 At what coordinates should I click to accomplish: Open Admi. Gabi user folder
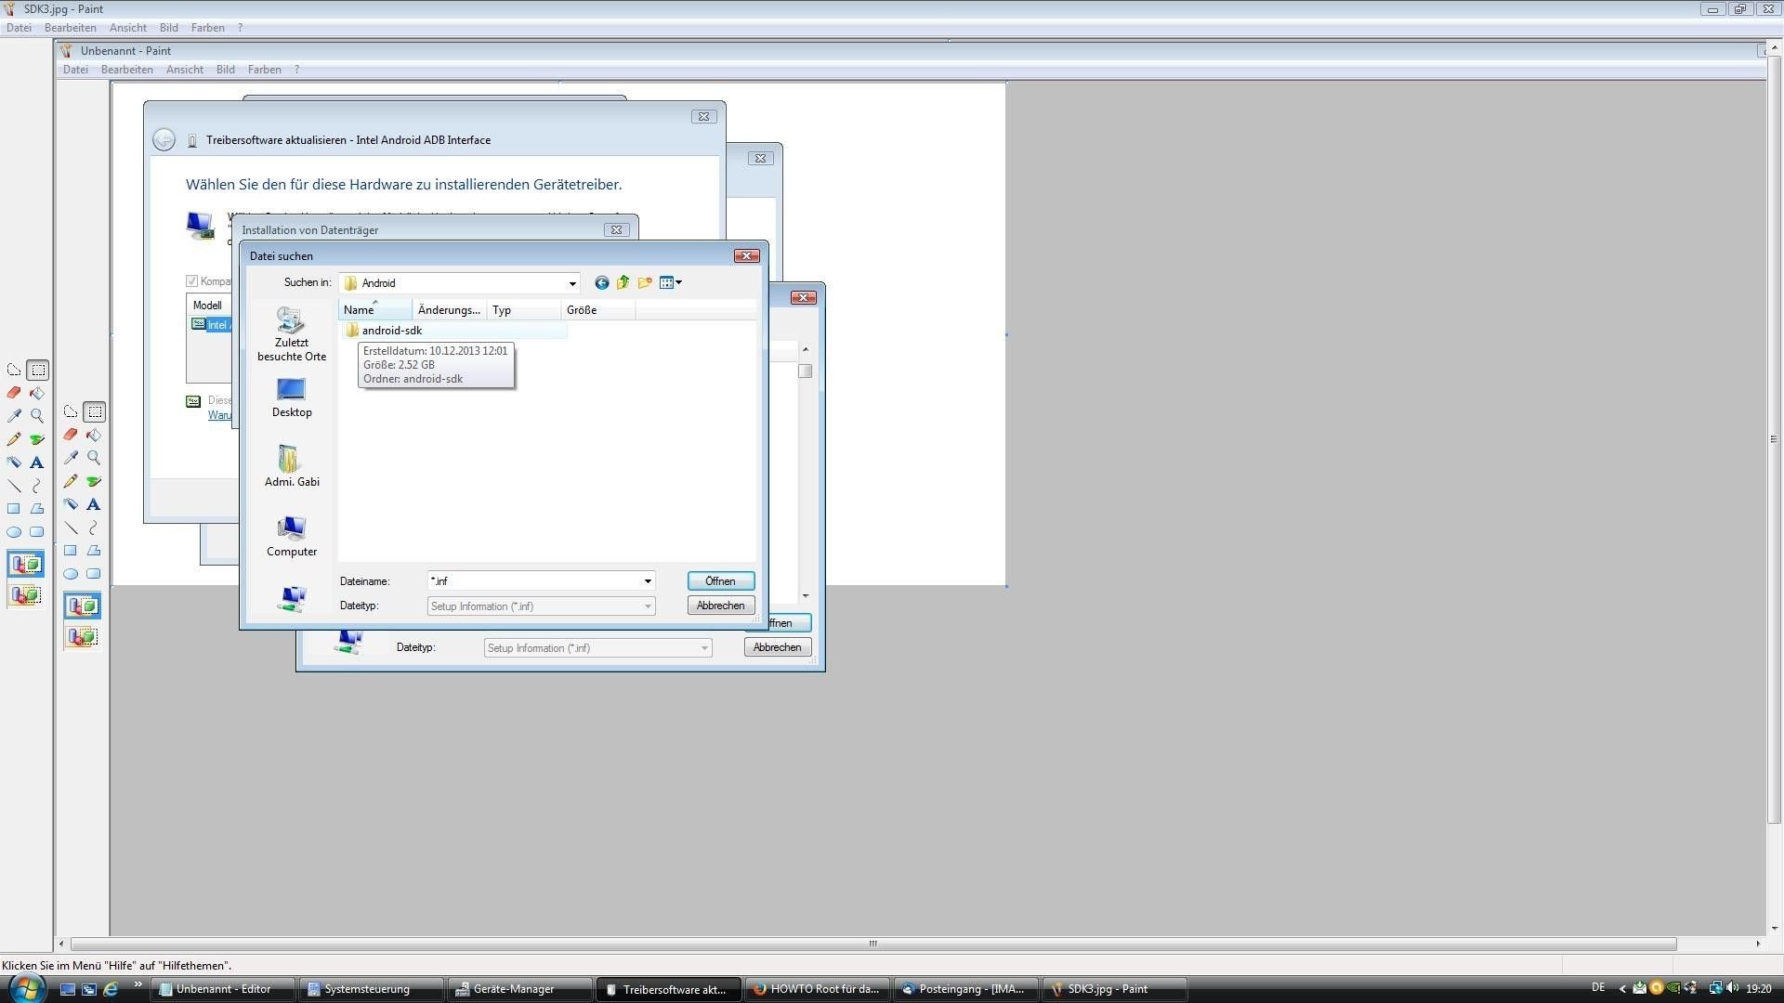pyautogui.click(x=292, y=466)
